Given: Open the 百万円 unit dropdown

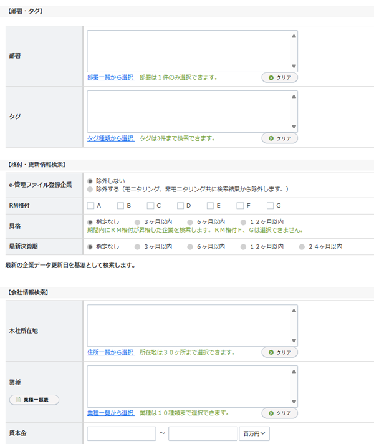Looking at the screenshot, I should 254,433.
